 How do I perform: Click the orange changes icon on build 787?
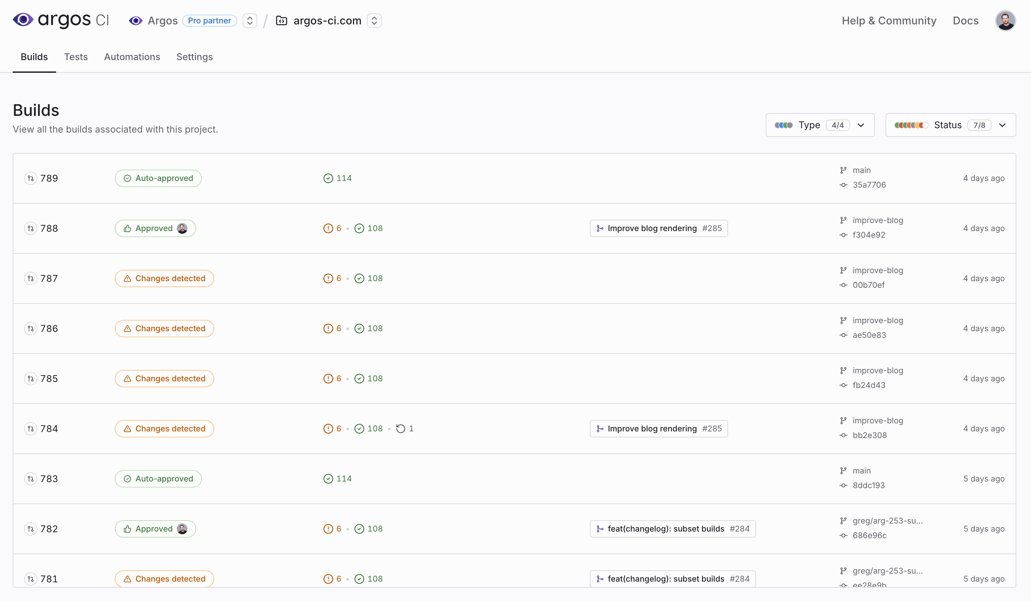point(328,278)
